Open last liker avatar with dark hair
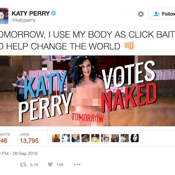Viewport: 175px width, 175px height. pyautogui.click(x=135, y=138)
